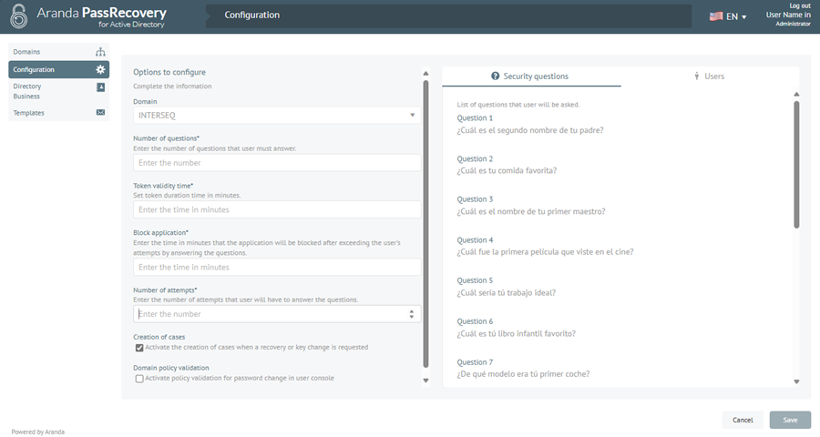Click the person icon beside Users
Image resolution: width=820 pixels, height=437 pixels.
pos(697,76)
